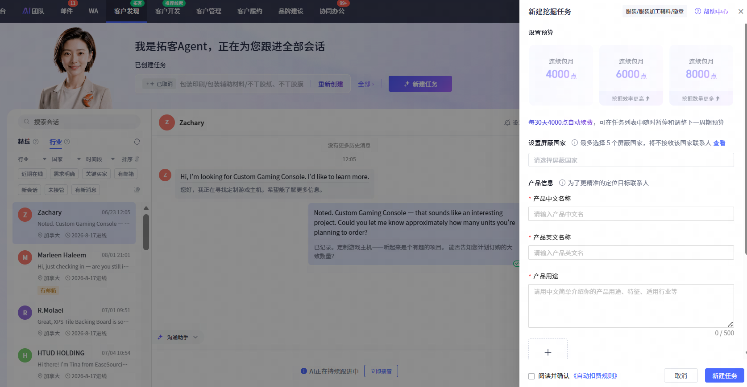Open 客户开发 top tab
747x387 pixels.
coord(168,11)
